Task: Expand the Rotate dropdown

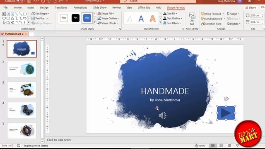Action: pos(234,24)
